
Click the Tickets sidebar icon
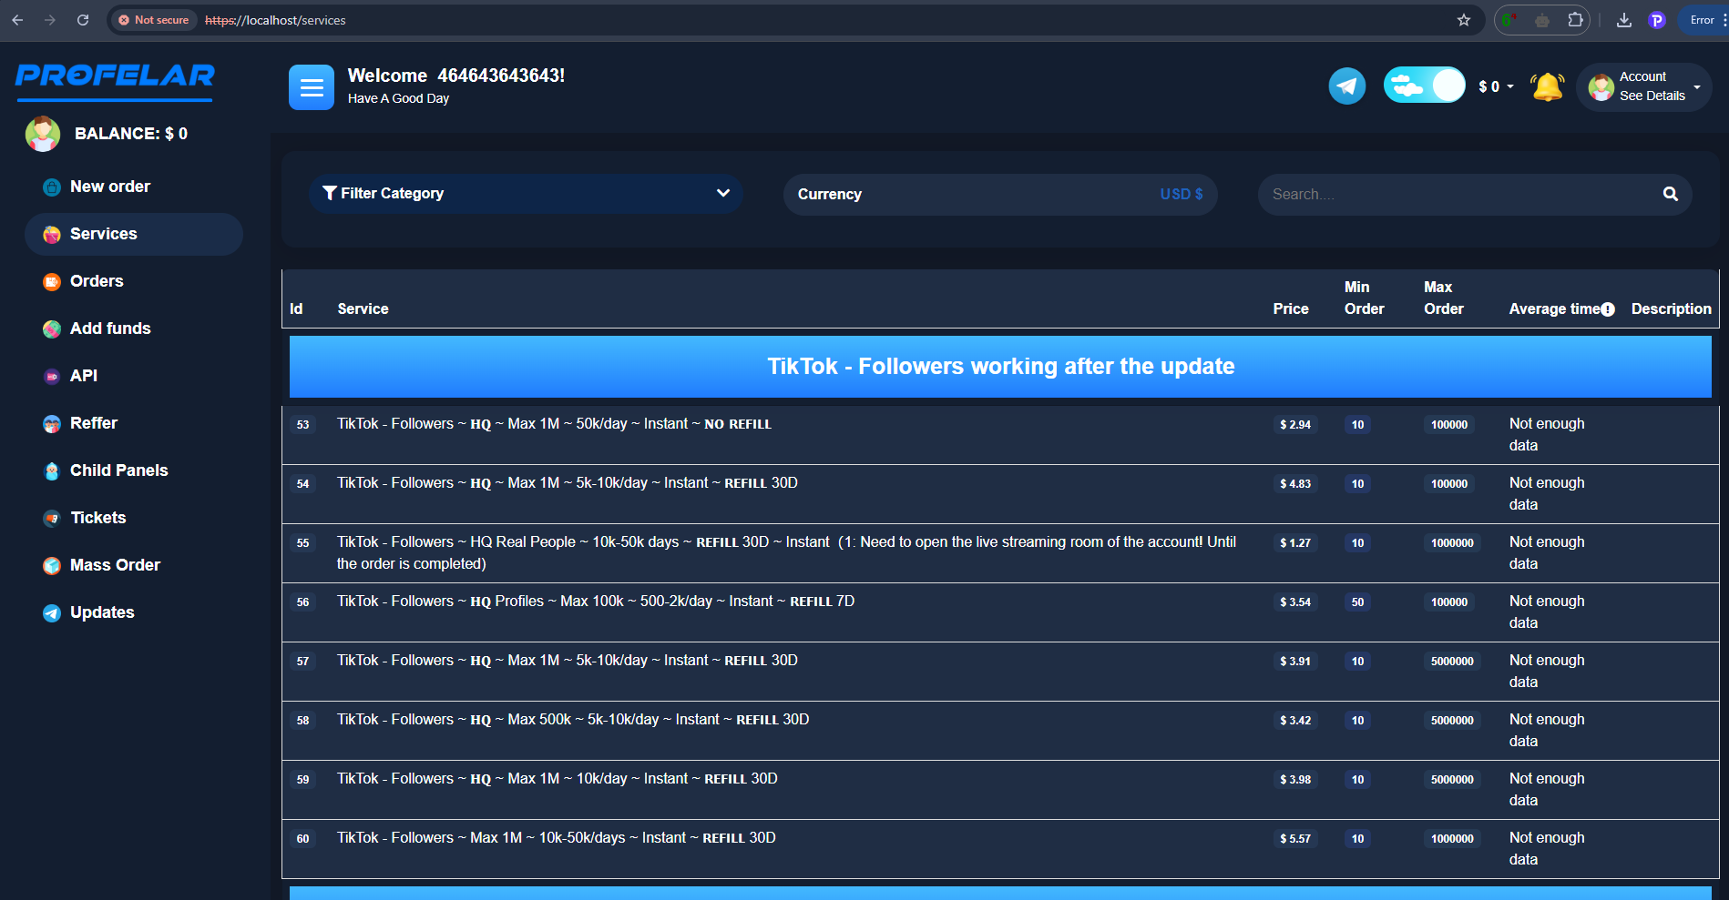(x=52, y=519)
